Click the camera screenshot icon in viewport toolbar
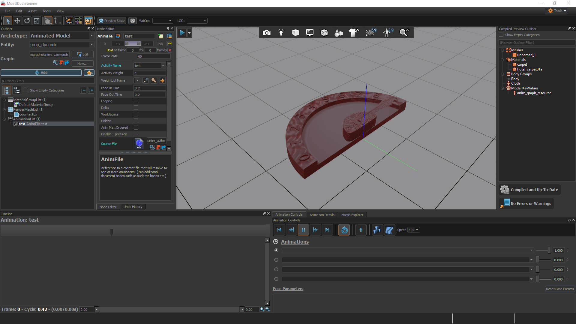This screenshot has width=576, height=324. tap(266, 33)
